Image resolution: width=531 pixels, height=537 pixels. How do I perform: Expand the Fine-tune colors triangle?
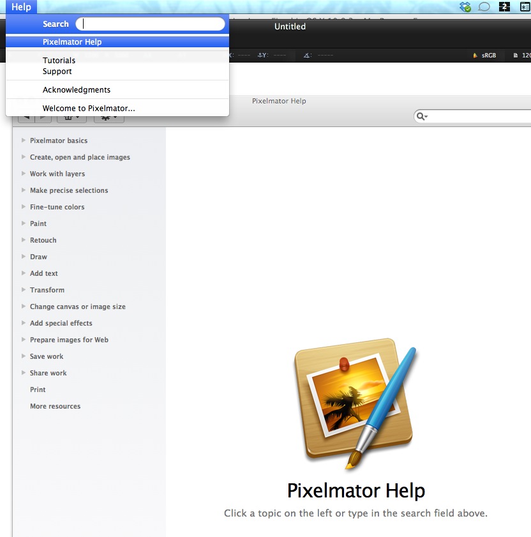(x=23, y=206)
